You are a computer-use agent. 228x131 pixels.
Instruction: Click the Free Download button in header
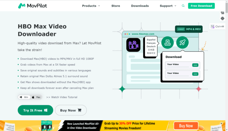[201, 6]
